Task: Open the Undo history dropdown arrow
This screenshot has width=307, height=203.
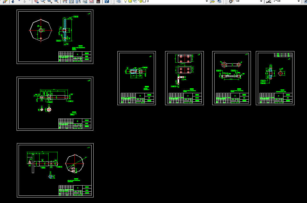Action: tap(19, 1)
